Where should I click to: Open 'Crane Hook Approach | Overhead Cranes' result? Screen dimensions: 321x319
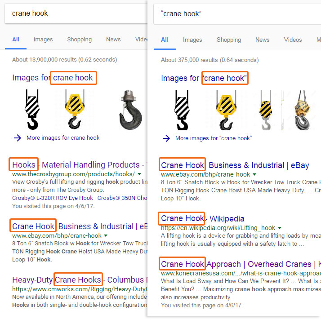click(241, 264)
